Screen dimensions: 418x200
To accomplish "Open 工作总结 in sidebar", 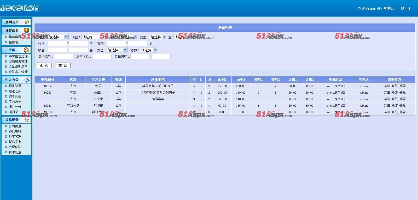I will tap(15, 101).
